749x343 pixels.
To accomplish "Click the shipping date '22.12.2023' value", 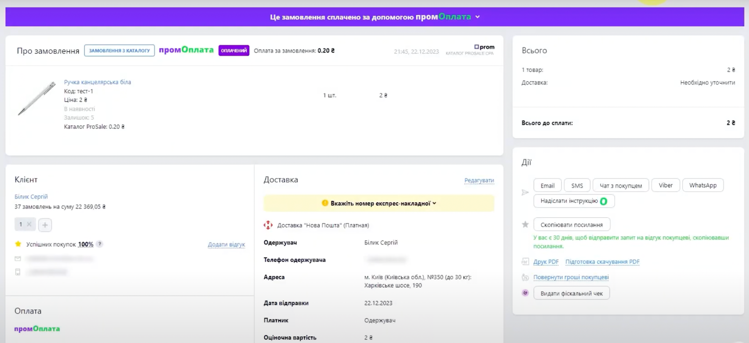I will [378, 303].
